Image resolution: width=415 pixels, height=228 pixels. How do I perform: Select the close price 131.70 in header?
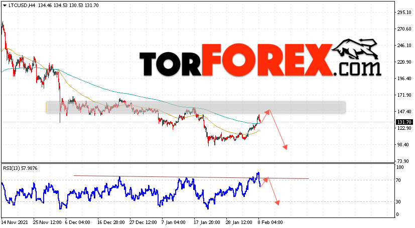point(91,6)
